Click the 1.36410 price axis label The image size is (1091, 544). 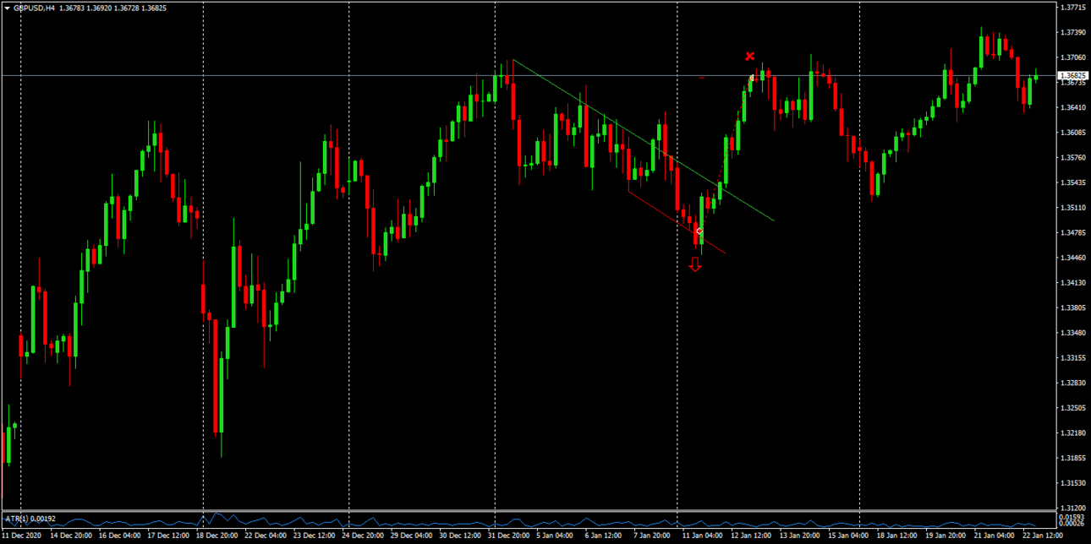[x=1072, y=107]
